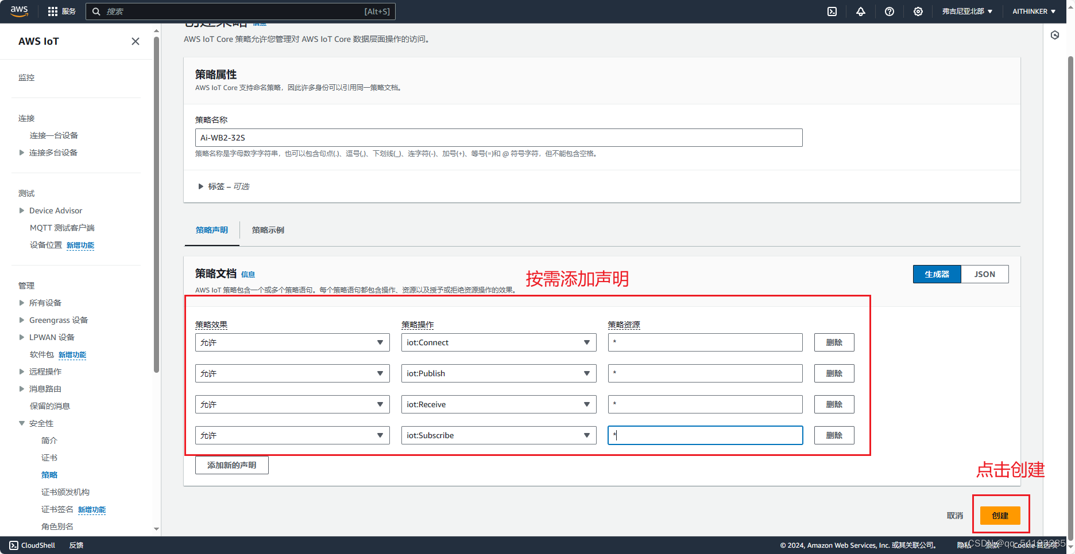Delete the iot:Publish statement
The width and height of the screenshot is (1075, 554).
click(834, 373)
